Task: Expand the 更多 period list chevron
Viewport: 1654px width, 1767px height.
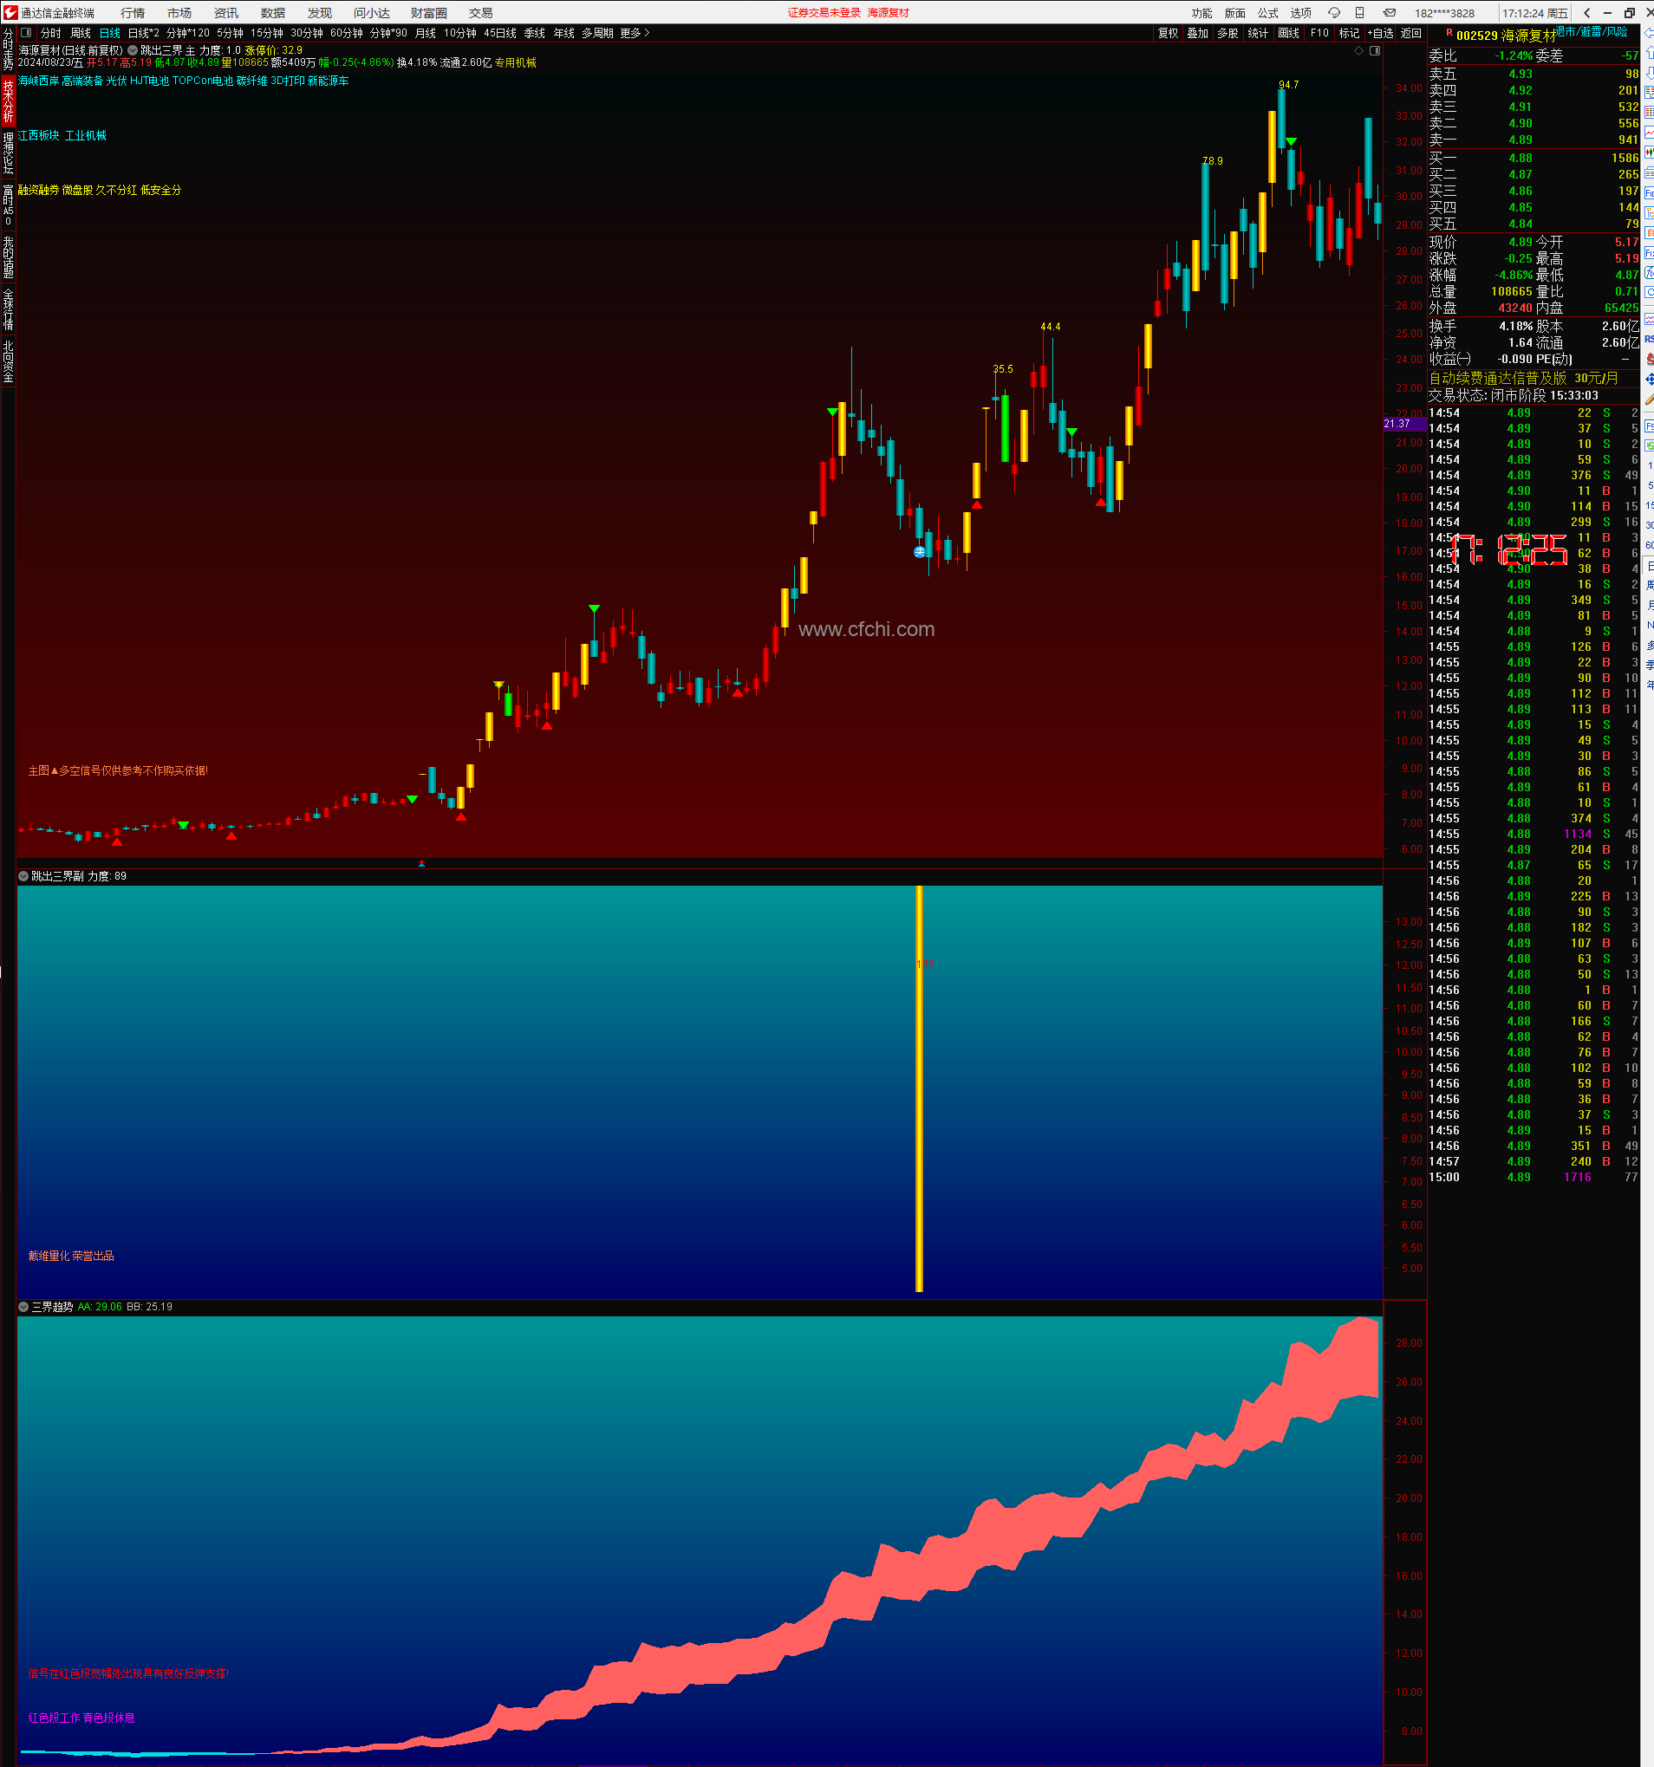Action: pyautogui.click(x=647, y=33)
